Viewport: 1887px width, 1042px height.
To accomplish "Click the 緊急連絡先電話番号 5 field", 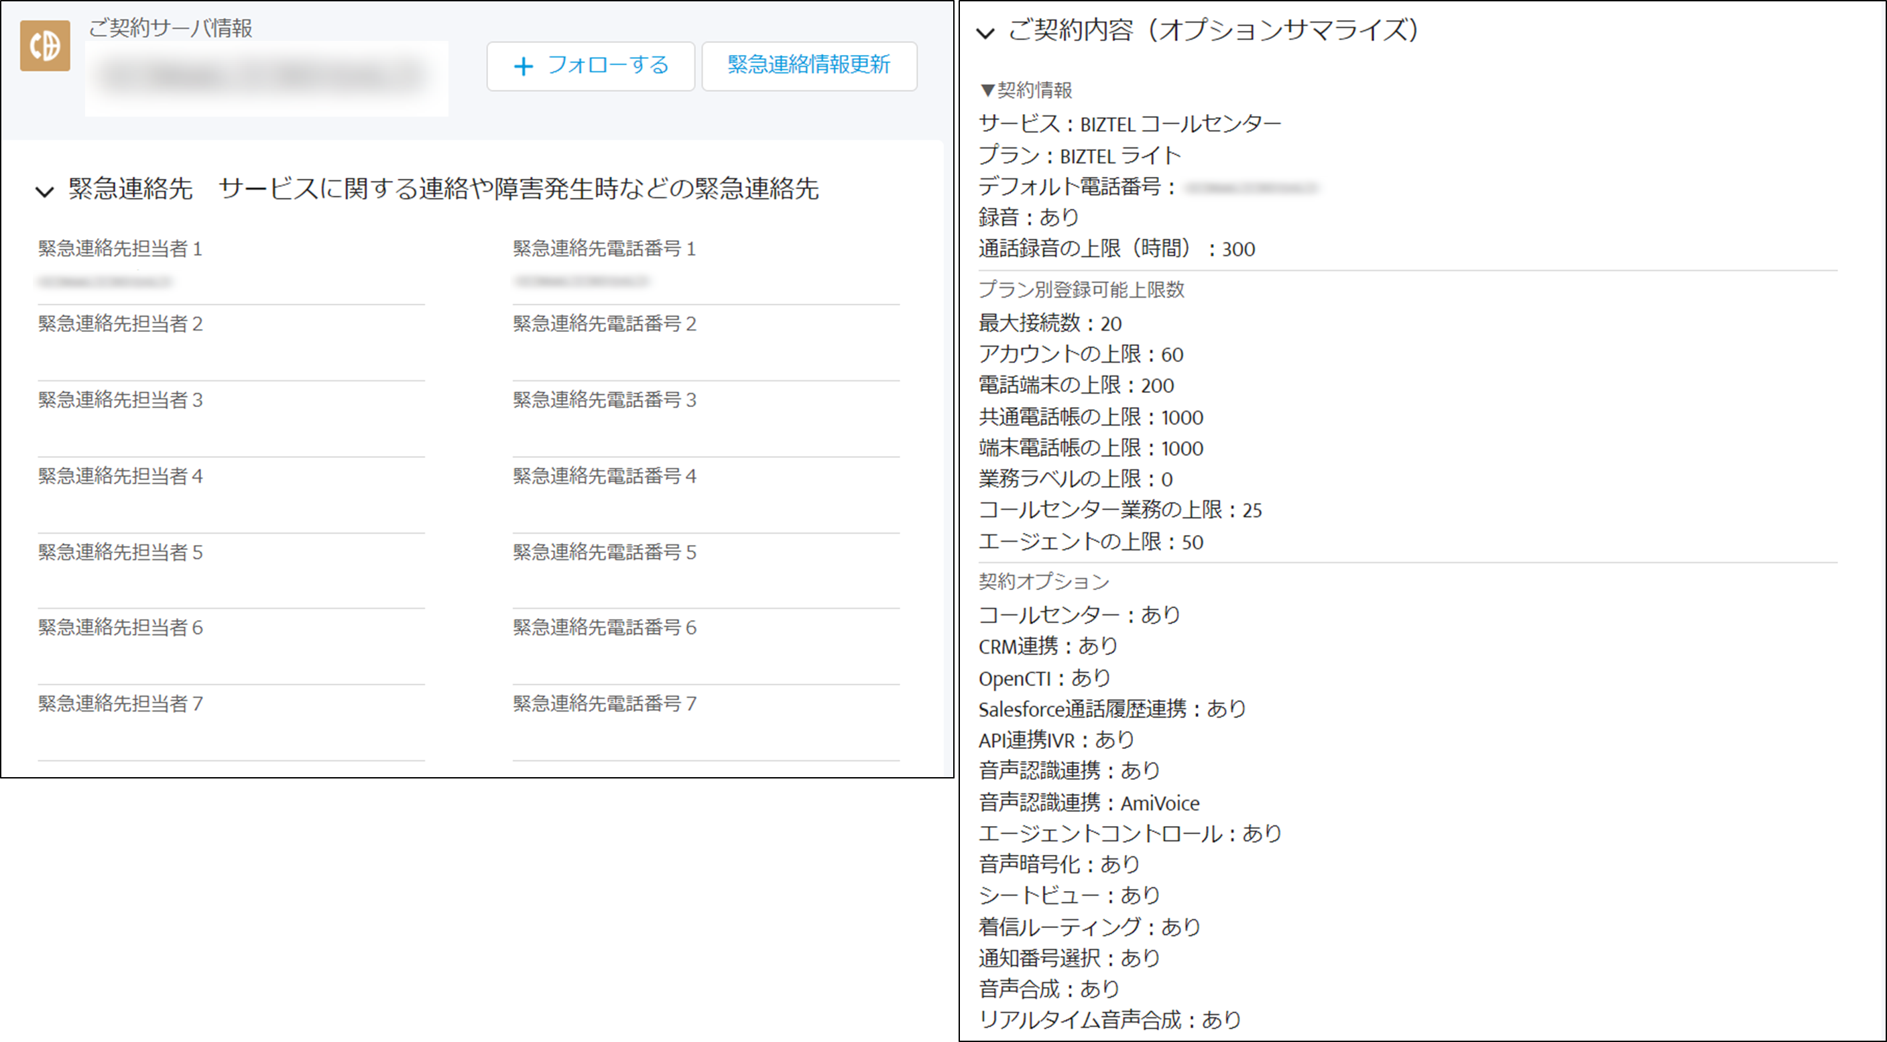I will pyautogui.click(x=706, y=573).
